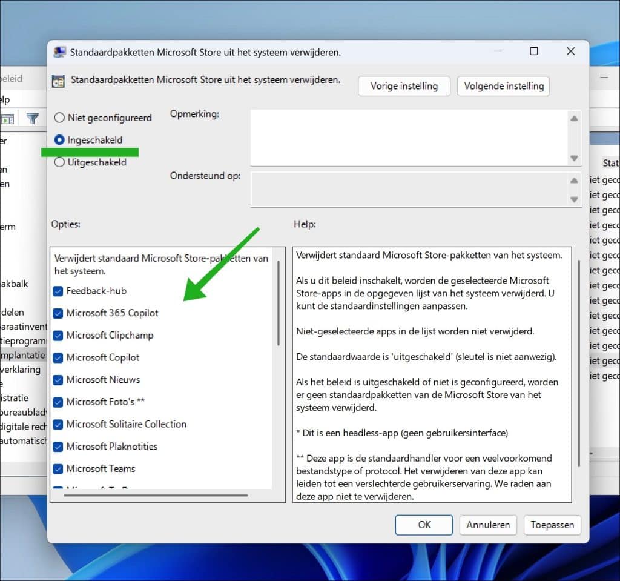Uncheck the Feedback-hub checkbox

[58, 291]
